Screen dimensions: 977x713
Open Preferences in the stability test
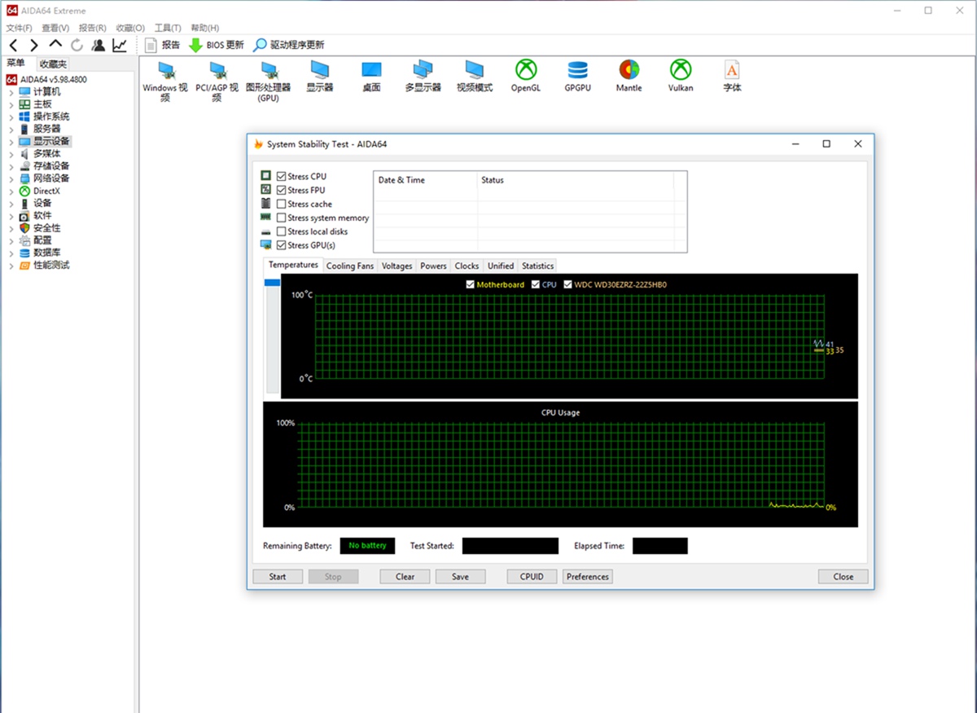click(588, 576)
